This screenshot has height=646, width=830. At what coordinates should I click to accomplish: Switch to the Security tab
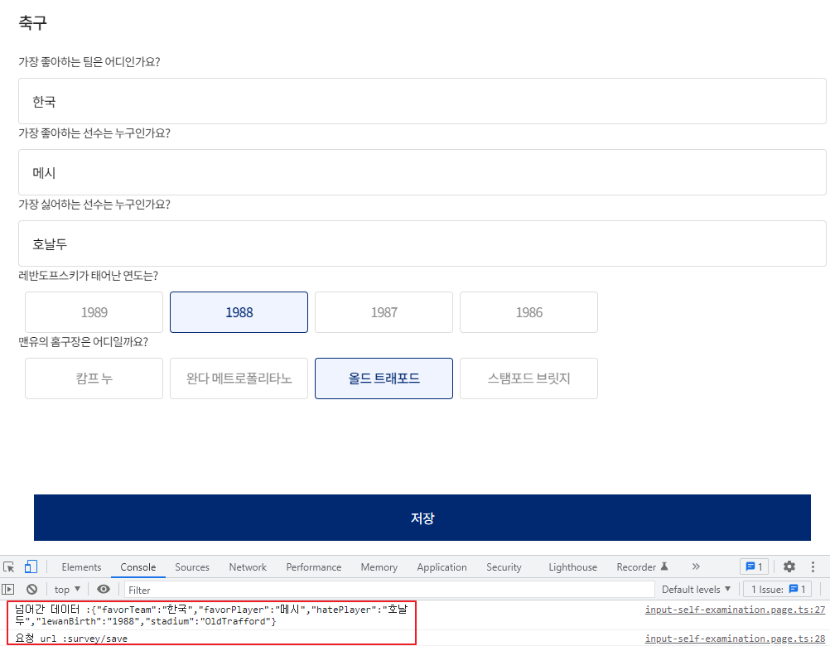click(x=504, y=566)
